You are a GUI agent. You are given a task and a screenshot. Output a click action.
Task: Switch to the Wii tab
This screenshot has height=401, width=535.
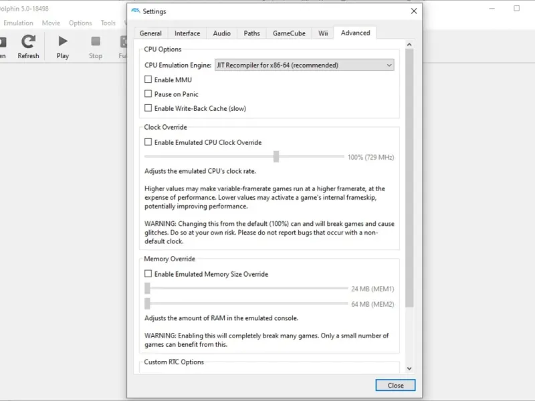tap(323, 33)
